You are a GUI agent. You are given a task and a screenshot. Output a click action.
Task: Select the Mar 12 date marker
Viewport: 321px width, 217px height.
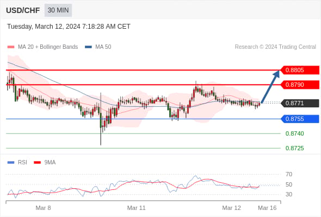point(232,208)
